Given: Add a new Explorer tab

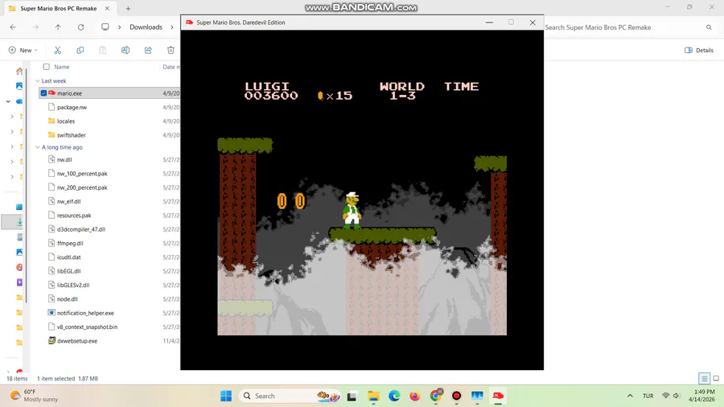Looking at the screenshot, I should 128,8.
